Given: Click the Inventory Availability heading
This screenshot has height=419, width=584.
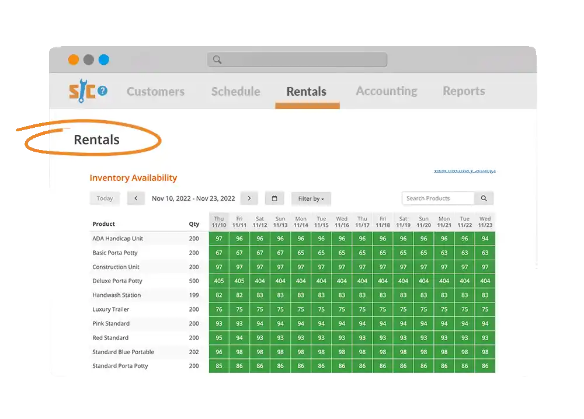Looking at the screenshot, I should point(133,178).
